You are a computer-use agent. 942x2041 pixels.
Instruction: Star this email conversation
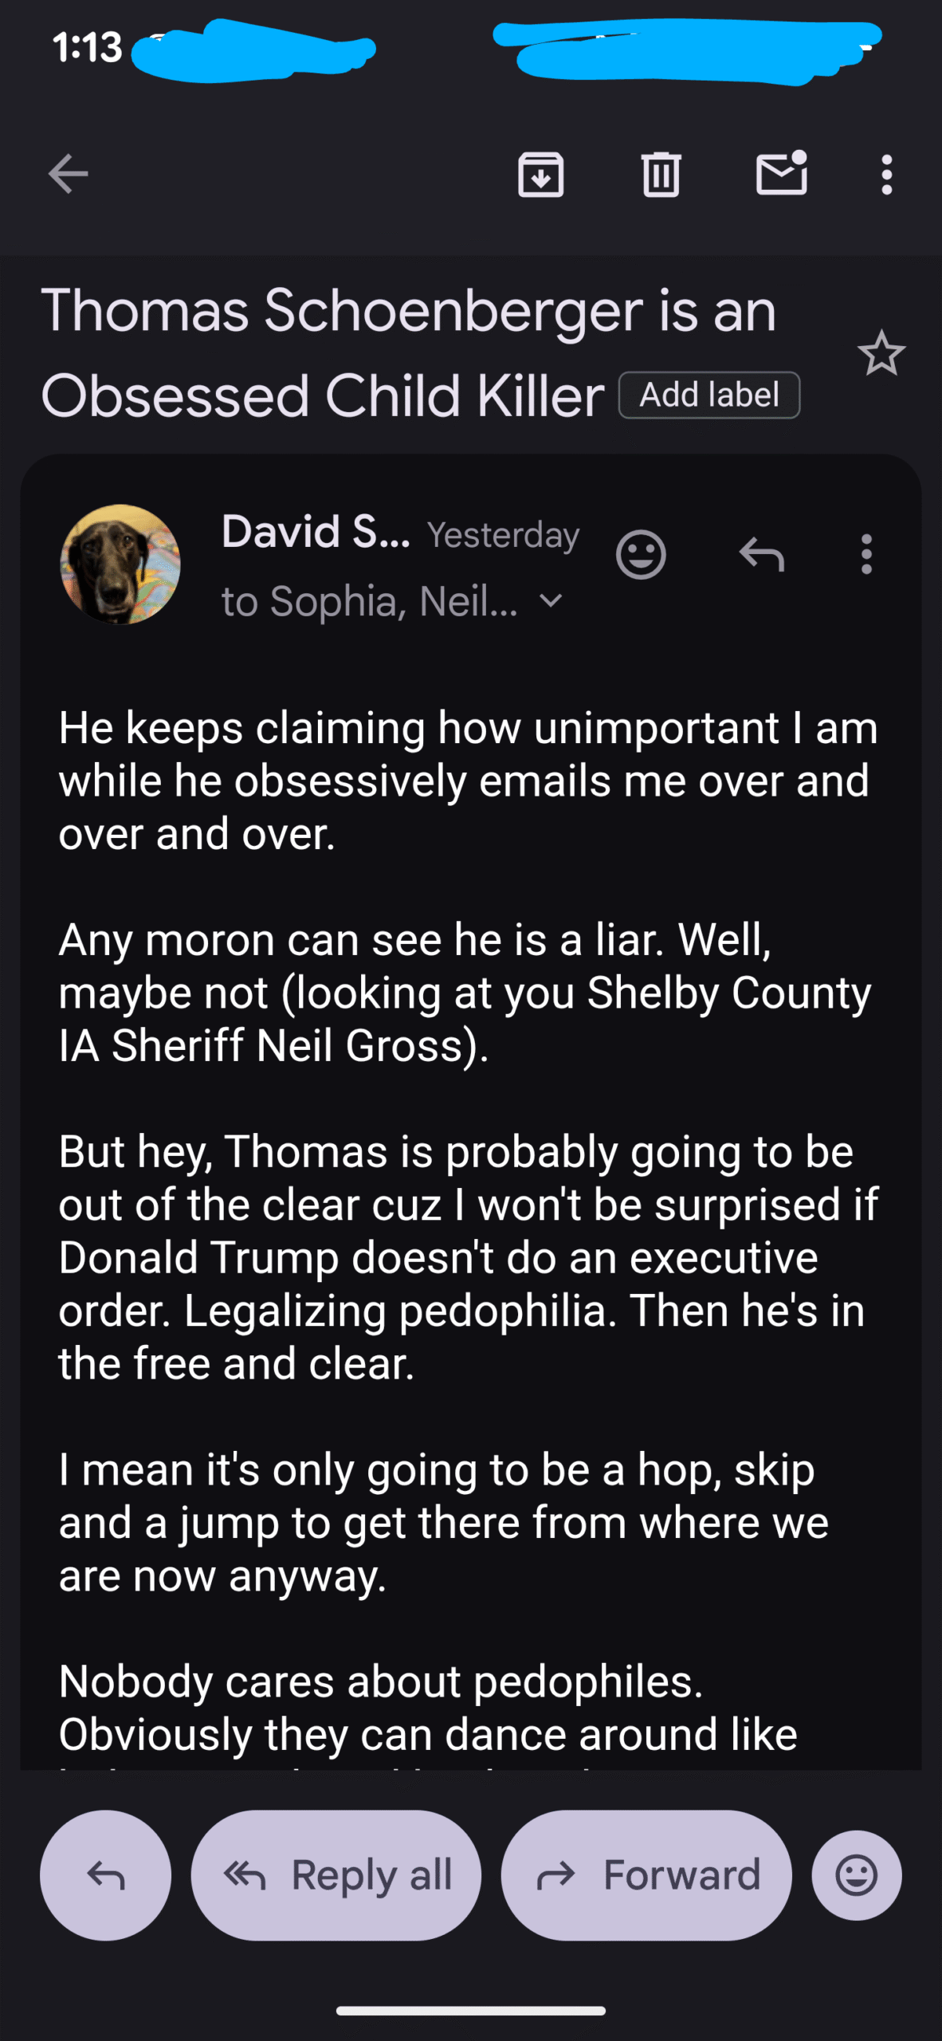coord(881,353)
